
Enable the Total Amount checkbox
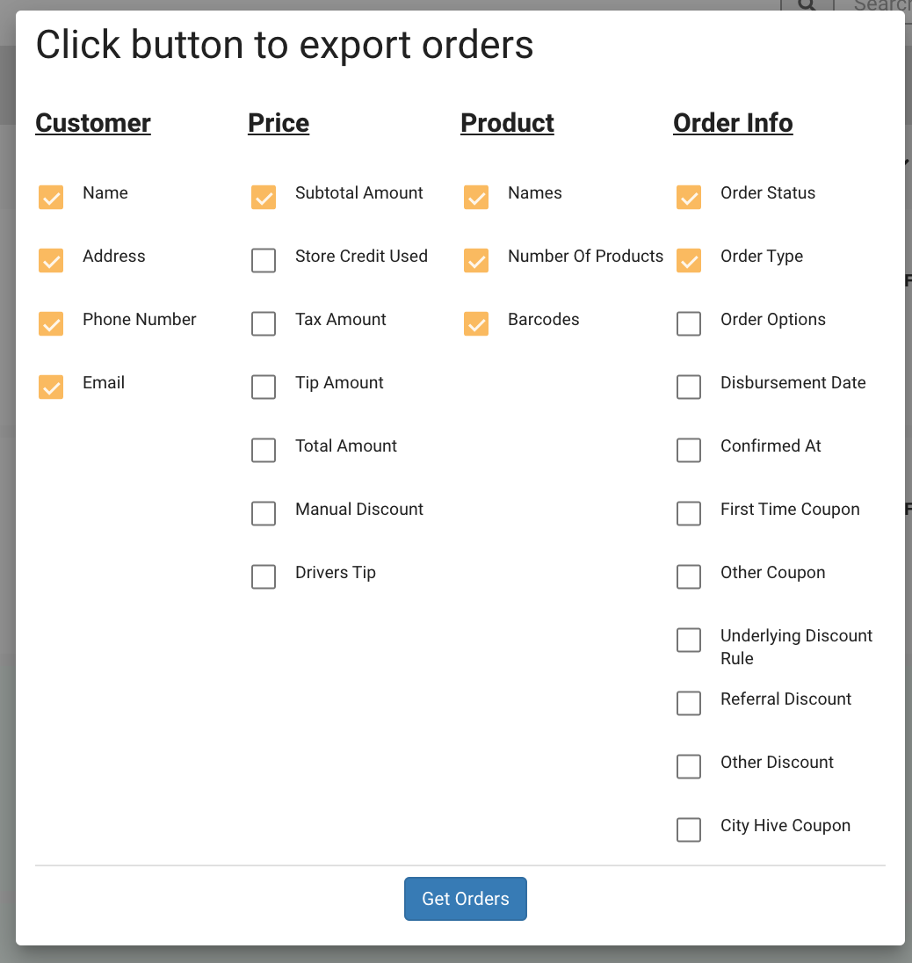[x=264, y=450]
